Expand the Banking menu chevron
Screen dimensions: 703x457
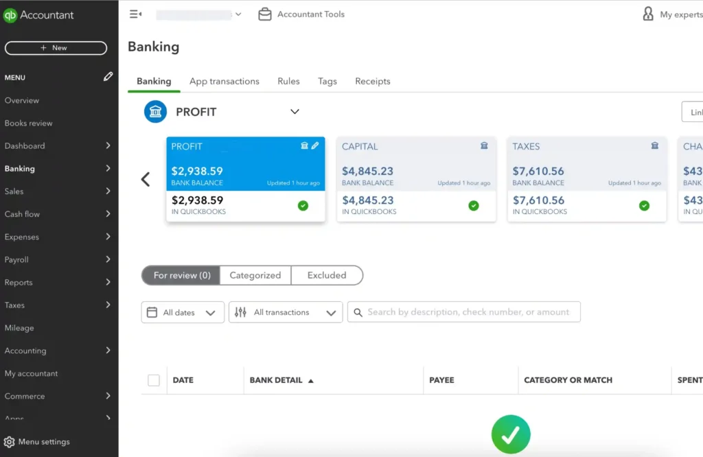click(x=108, y=169)
